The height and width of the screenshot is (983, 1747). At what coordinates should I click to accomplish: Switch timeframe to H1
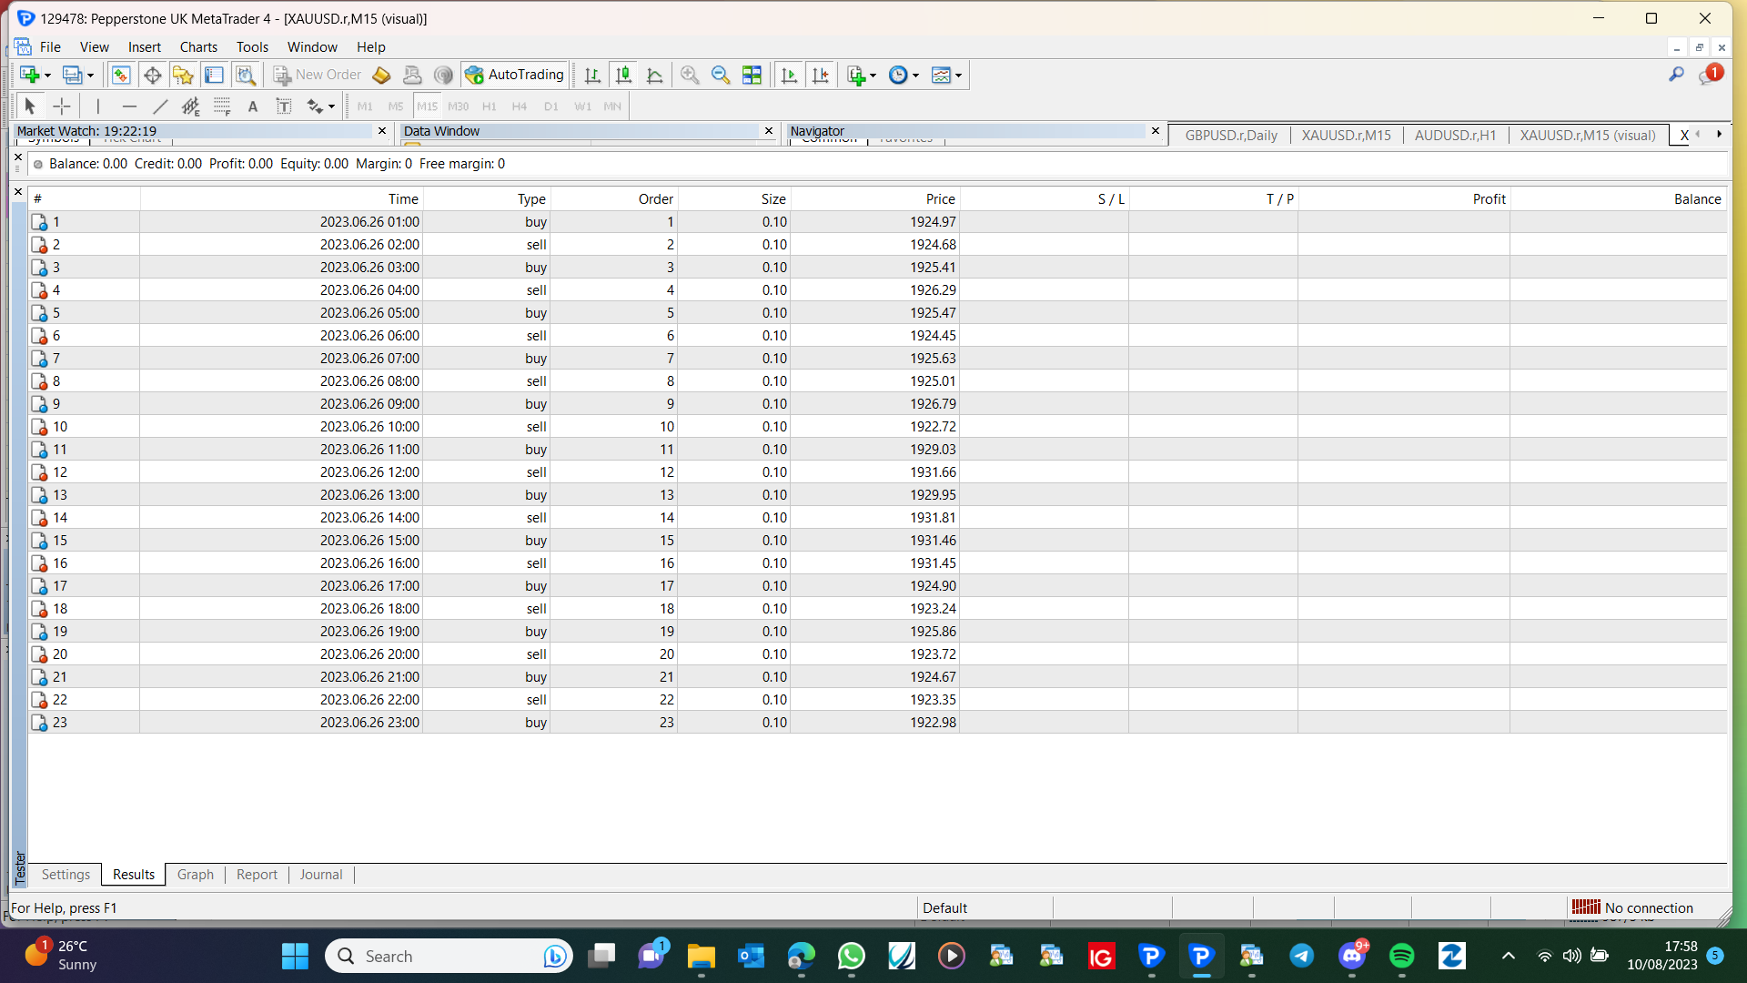[490, 106]
